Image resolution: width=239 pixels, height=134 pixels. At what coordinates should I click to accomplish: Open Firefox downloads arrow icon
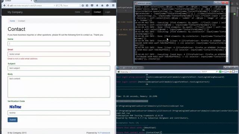[x=97, y=6]
